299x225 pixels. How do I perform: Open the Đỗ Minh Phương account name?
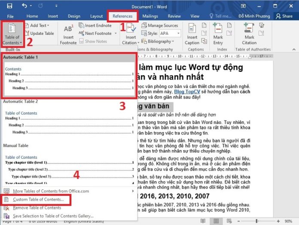point(254,16)
